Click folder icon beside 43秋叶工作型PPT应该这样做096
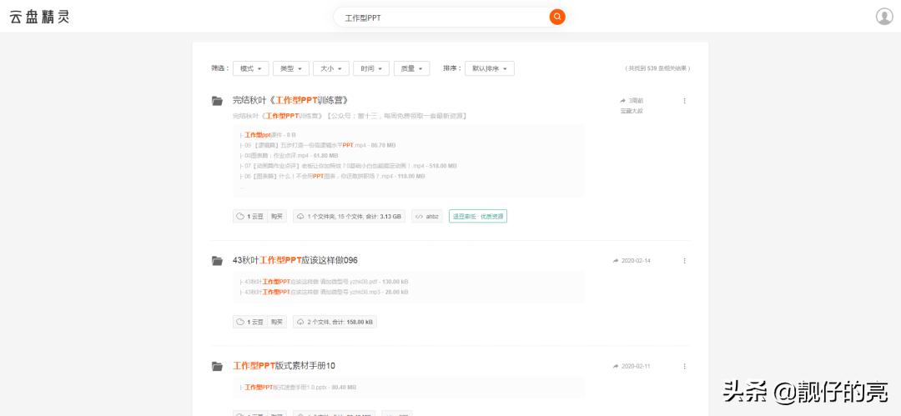Image resolution: width=901 pixels, height=416 pixels. coord(217,261)
